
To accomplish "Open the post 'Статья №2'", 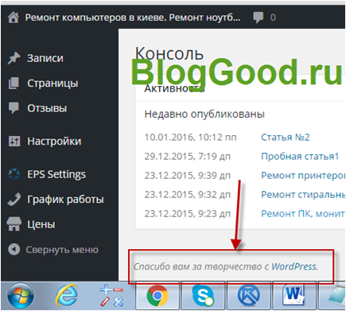I will tap(286, 137).
